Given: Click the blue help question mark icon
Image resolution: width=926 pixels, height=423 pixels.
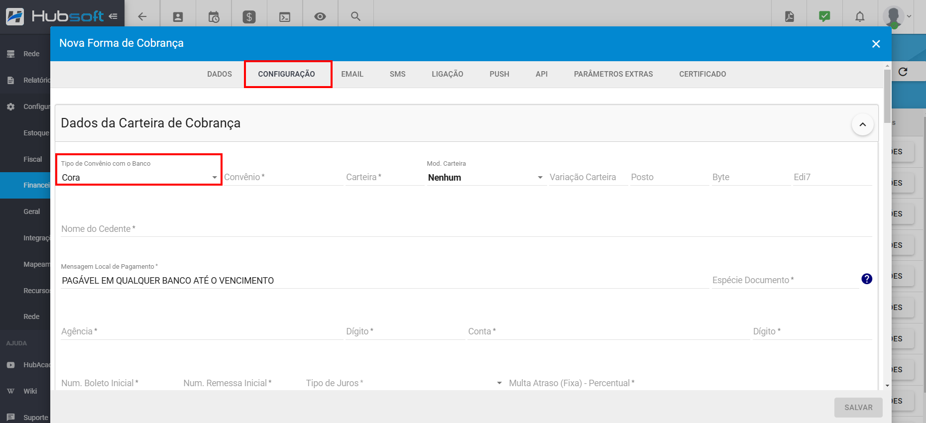Looking at the screenshot, I should click(x=867, y=279).
